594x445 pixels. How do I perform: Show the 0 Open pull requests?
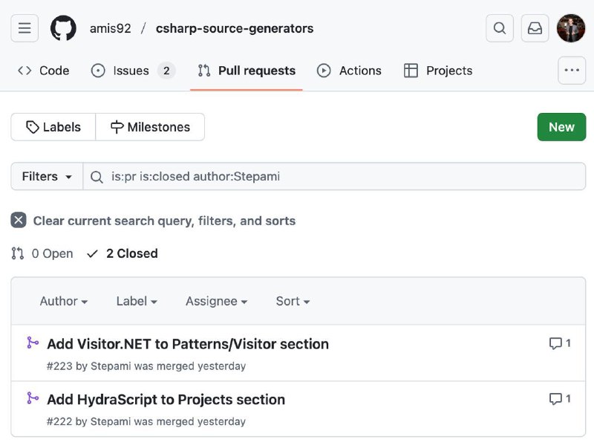[42, 253]
